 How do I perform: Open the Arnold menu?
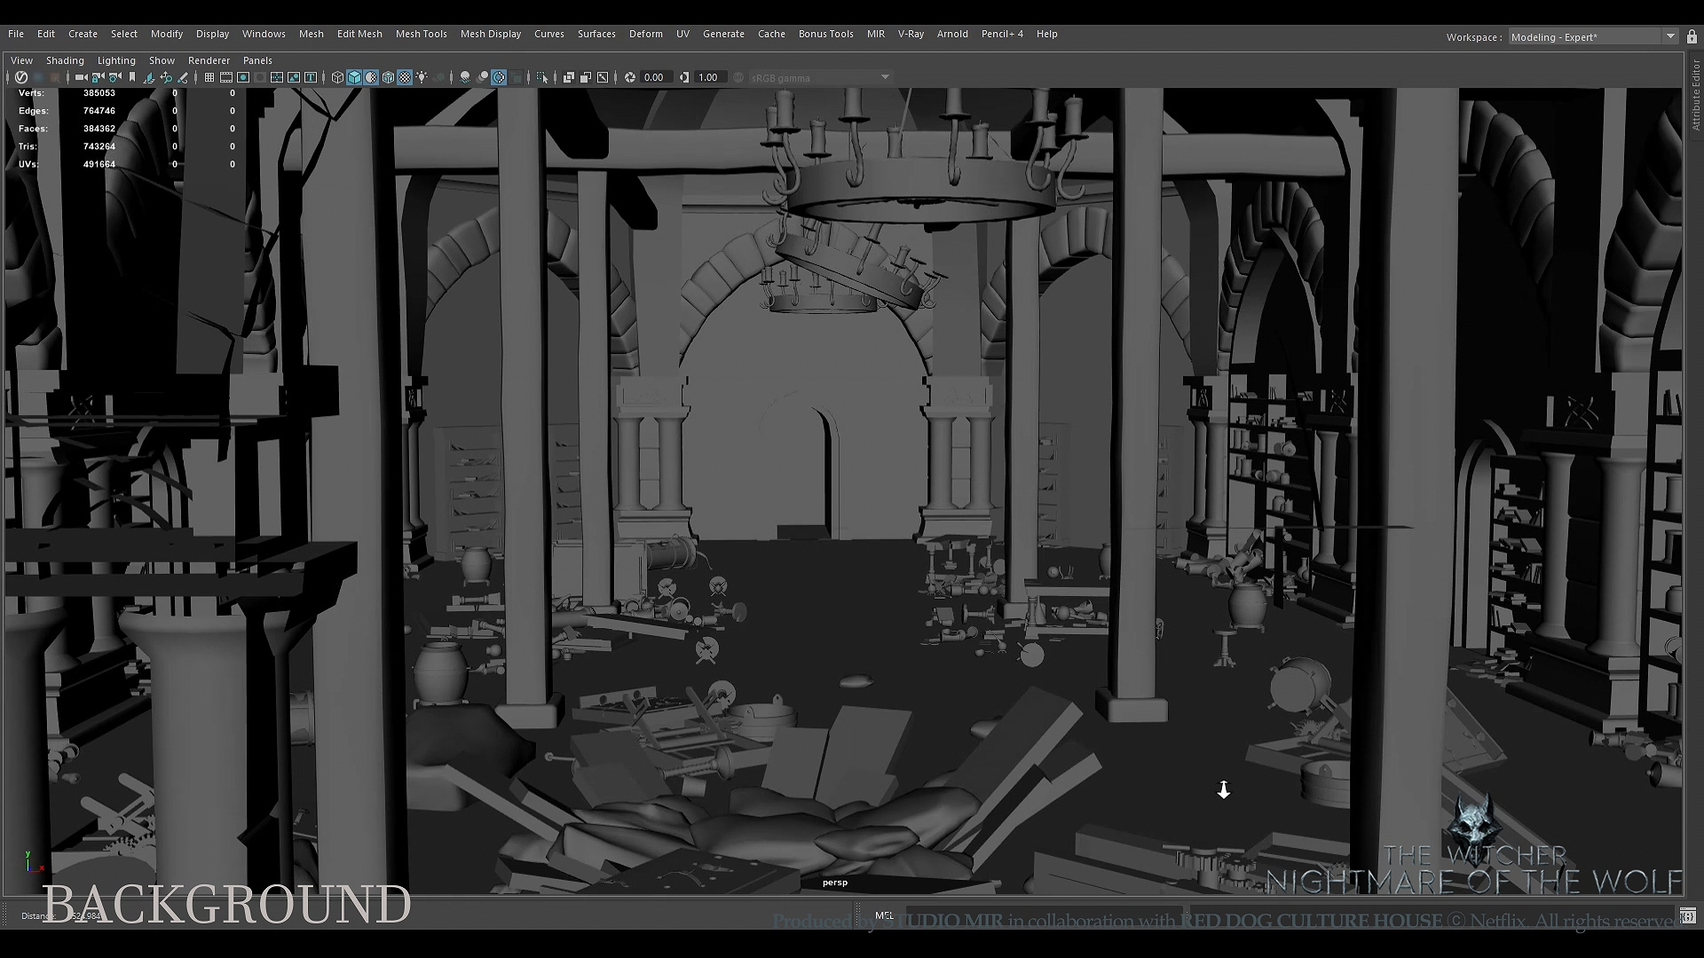coord(952,34)
